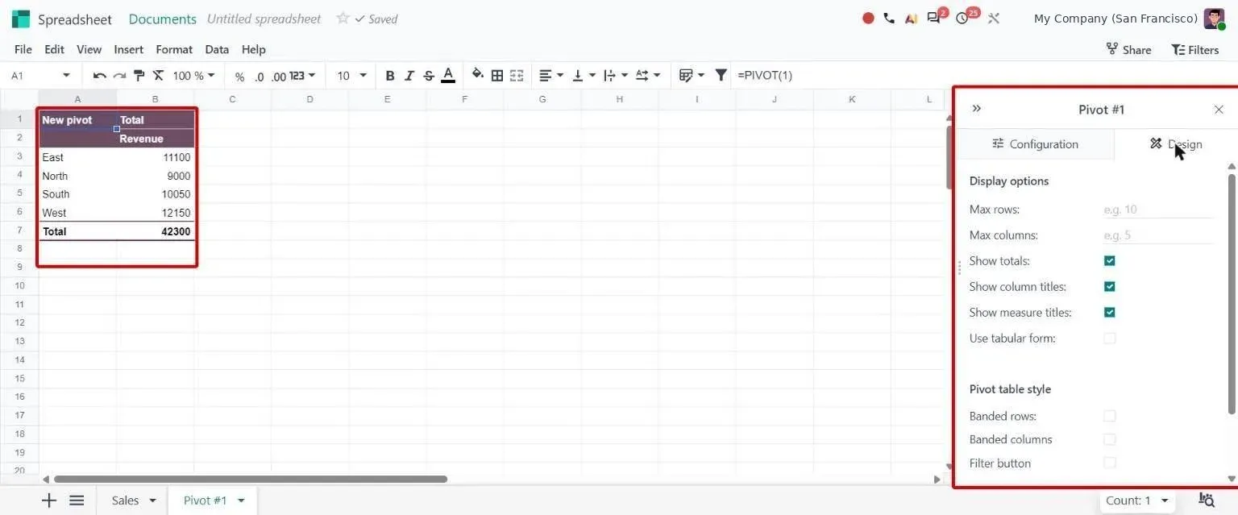Uncheck the Show totals checkbox
This screenshot has width=1238, height=515.
pos(1110,261)
